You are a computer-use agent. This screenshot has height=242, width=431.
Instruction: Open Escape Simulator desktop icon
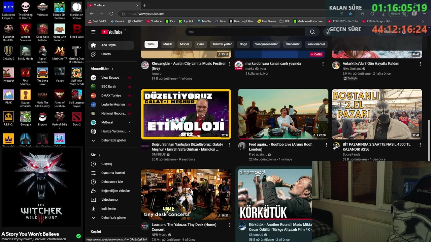coord(26,98)
